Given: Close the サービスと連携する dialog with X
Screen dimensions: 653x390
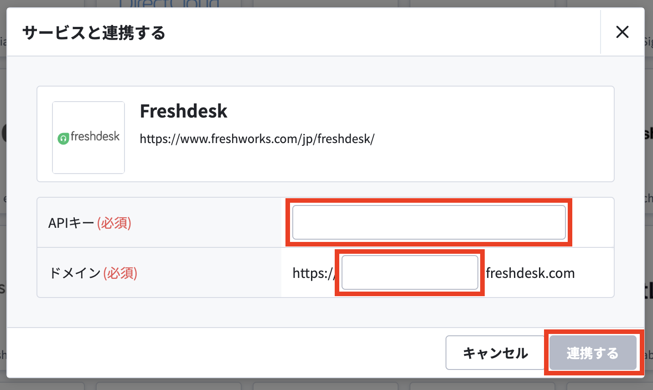Looking at the screenshot, I should [622, 32].
